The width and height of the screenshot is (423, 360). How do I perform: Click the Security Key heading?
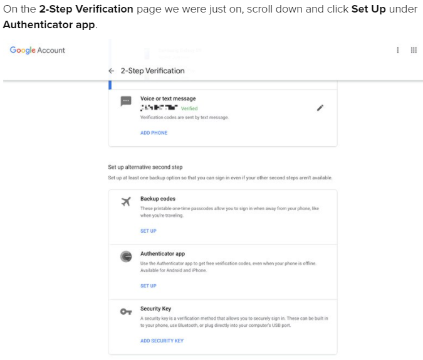[155, 309]
